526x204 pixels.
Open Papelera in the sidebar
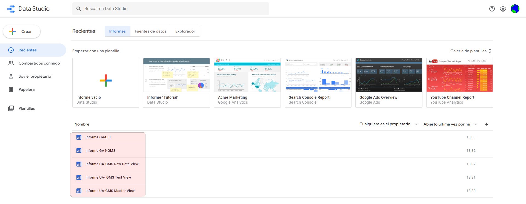pos(33,89)
